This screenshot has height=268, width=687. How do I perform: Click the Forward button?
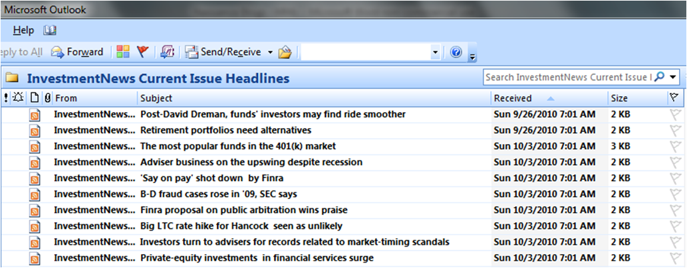77,52
